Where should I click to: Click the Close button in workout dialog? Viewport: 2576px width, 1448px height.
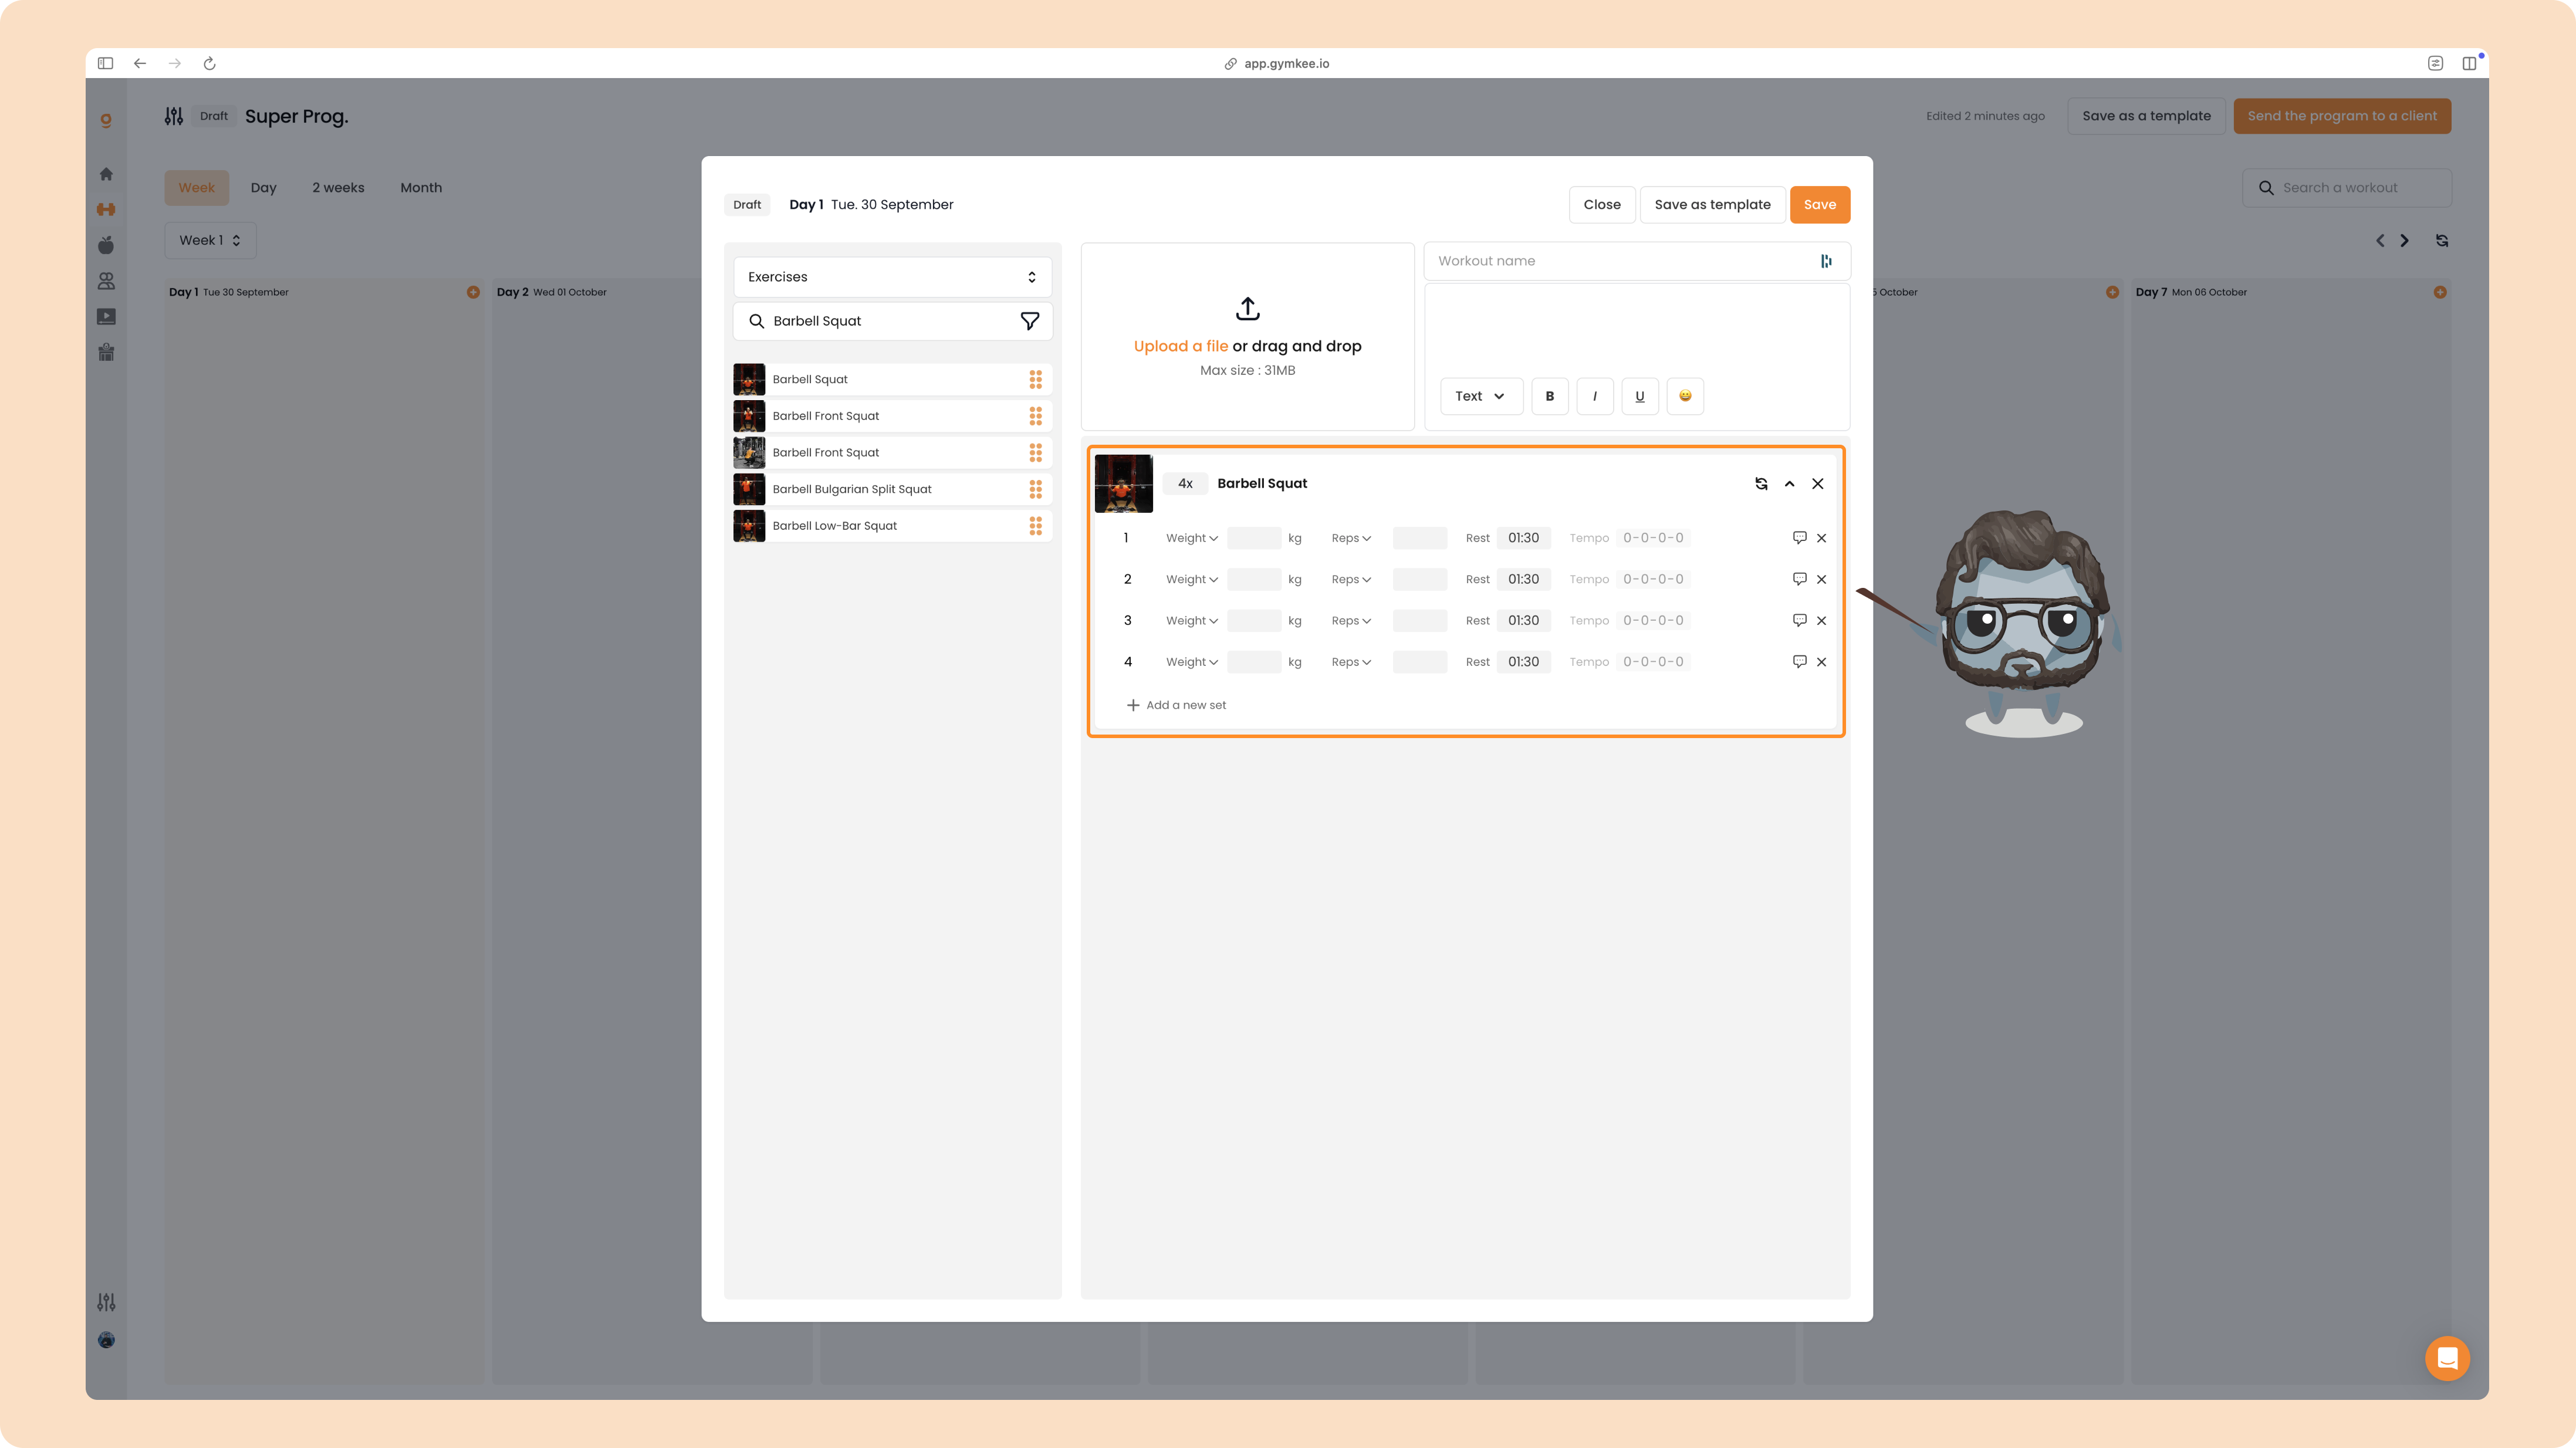click(x=1602, y=205)
